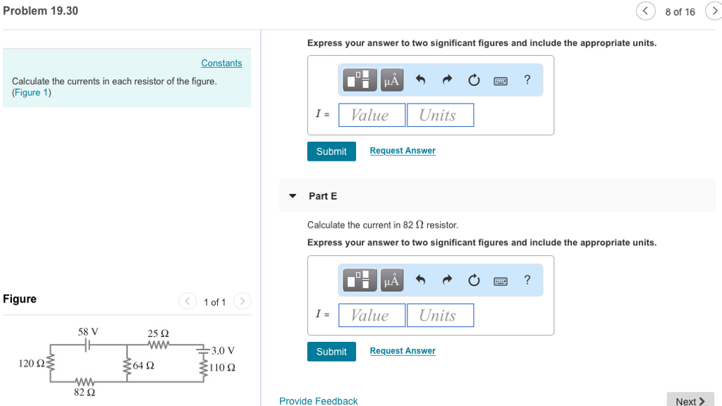Image resolution: width=722 pixels, height=406 pixels.
Task: Undo last entry in upper answer box
Action: point(420,80)
